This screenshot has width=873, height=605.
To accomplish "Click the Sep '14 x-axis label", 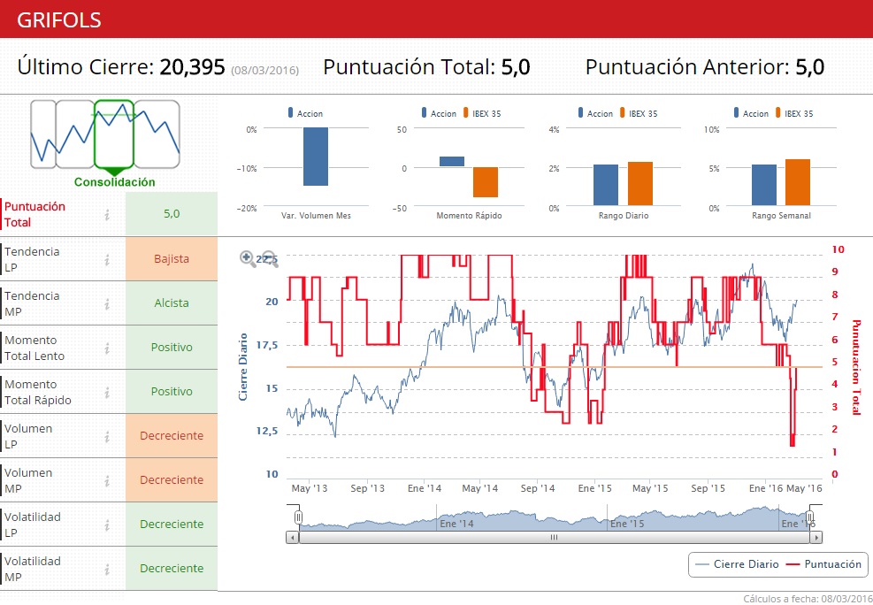I will pos(537,488).
